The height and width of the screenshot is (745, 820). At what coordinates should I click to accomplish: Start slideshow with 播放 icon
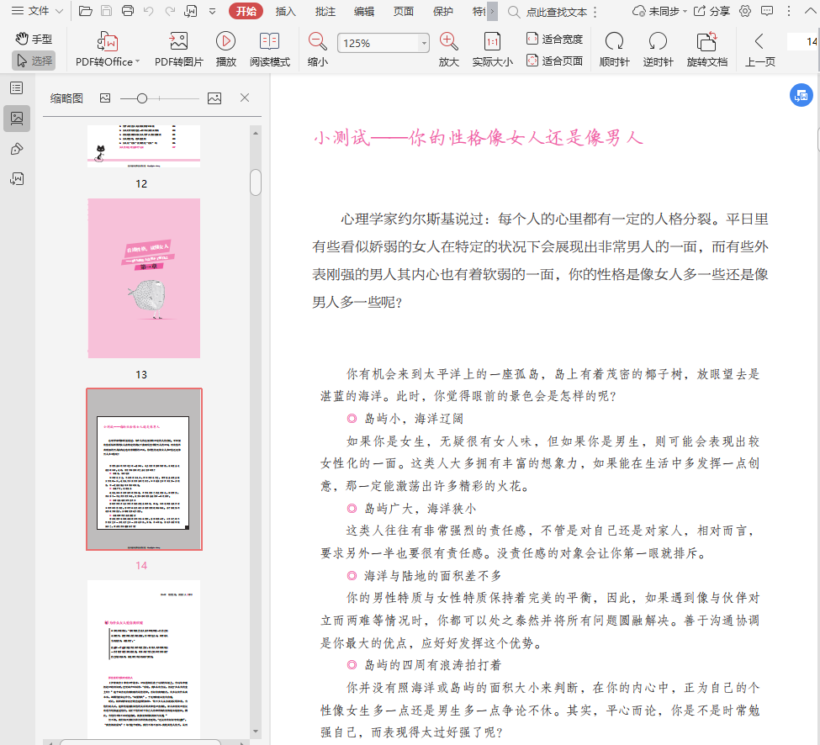click(225, 42)
